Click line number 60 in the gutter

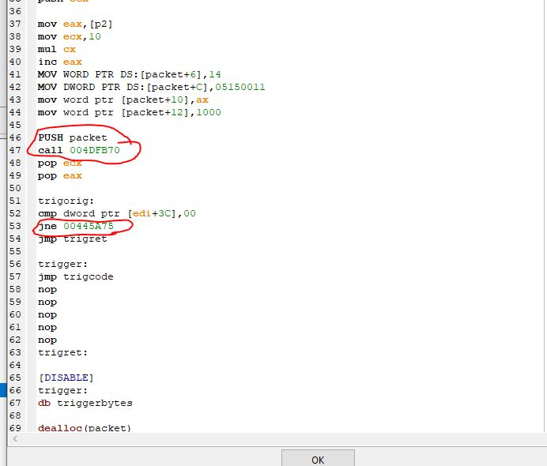click(x=15, y=314)
